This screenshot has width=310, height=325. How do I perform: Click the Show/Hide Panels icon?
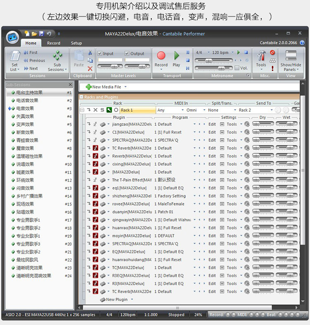click(x=291, y=55)
